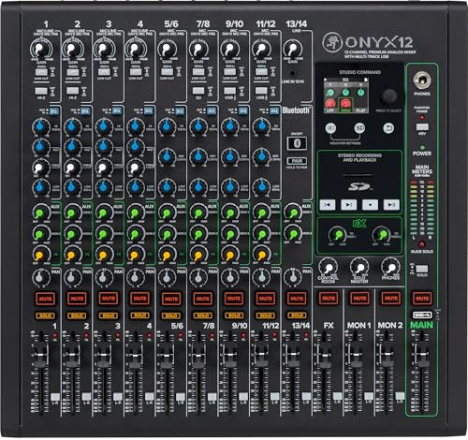Image resolution: width=468 pixels, height=440 pixels.
Task: Click the Control Room level knob
Action: [x=328, y=268]
